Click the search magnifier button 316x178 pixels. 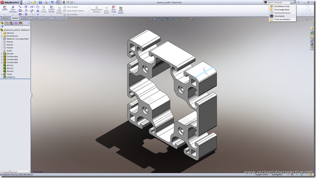[x=292, y=2]
